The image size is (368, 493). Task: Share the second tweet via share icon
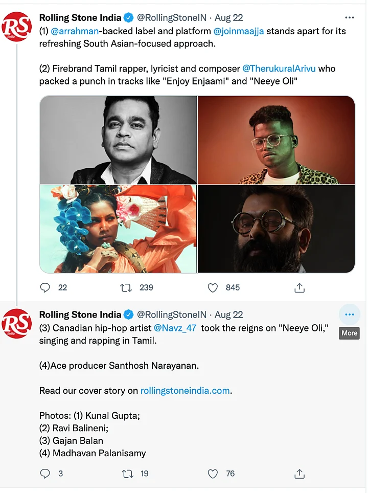[x=300, y=474]
